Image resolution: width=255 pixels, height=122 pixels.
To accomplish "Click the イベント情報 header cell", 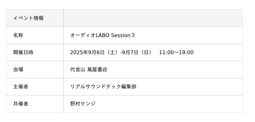I will point(35,18).
